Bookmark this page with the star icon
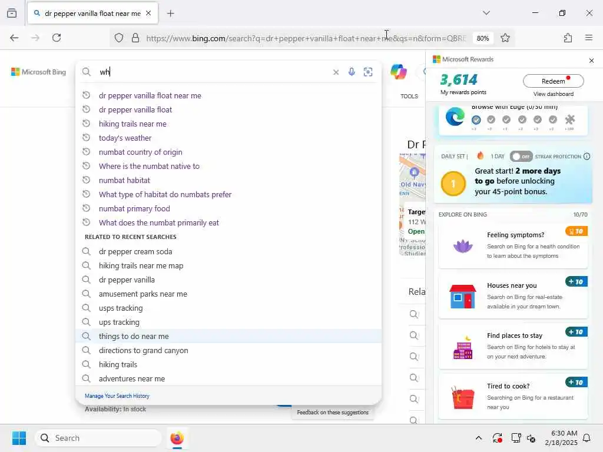 [x=505, y=38]
